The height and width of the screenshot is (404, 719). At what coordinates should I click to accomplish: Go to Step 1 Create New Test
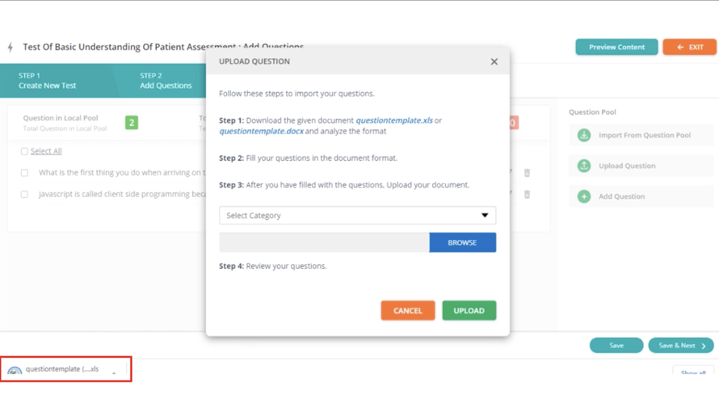click(48, 81)
